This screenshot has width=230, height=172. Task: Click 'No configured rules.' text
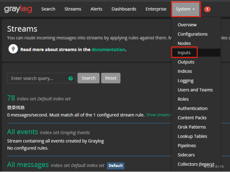[x=28, y=148]
